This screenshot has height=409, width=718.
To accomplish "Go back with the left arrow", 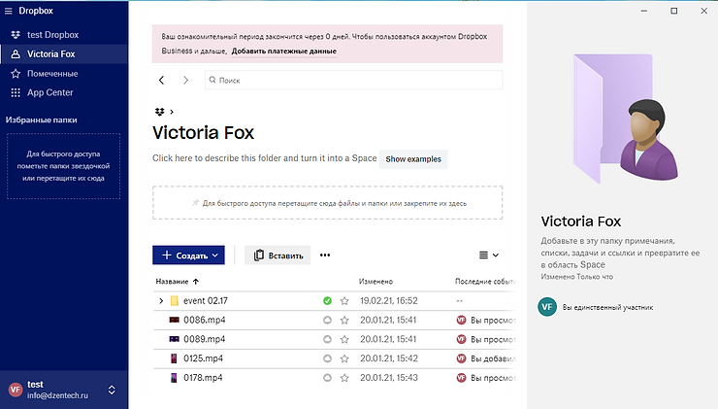I will [x=161, y=81].
